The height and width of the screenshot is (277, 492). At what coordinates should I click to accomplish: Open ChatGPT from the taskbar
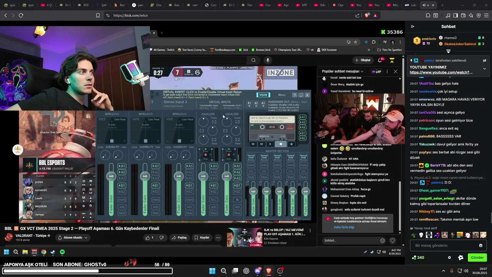[246, 271]
